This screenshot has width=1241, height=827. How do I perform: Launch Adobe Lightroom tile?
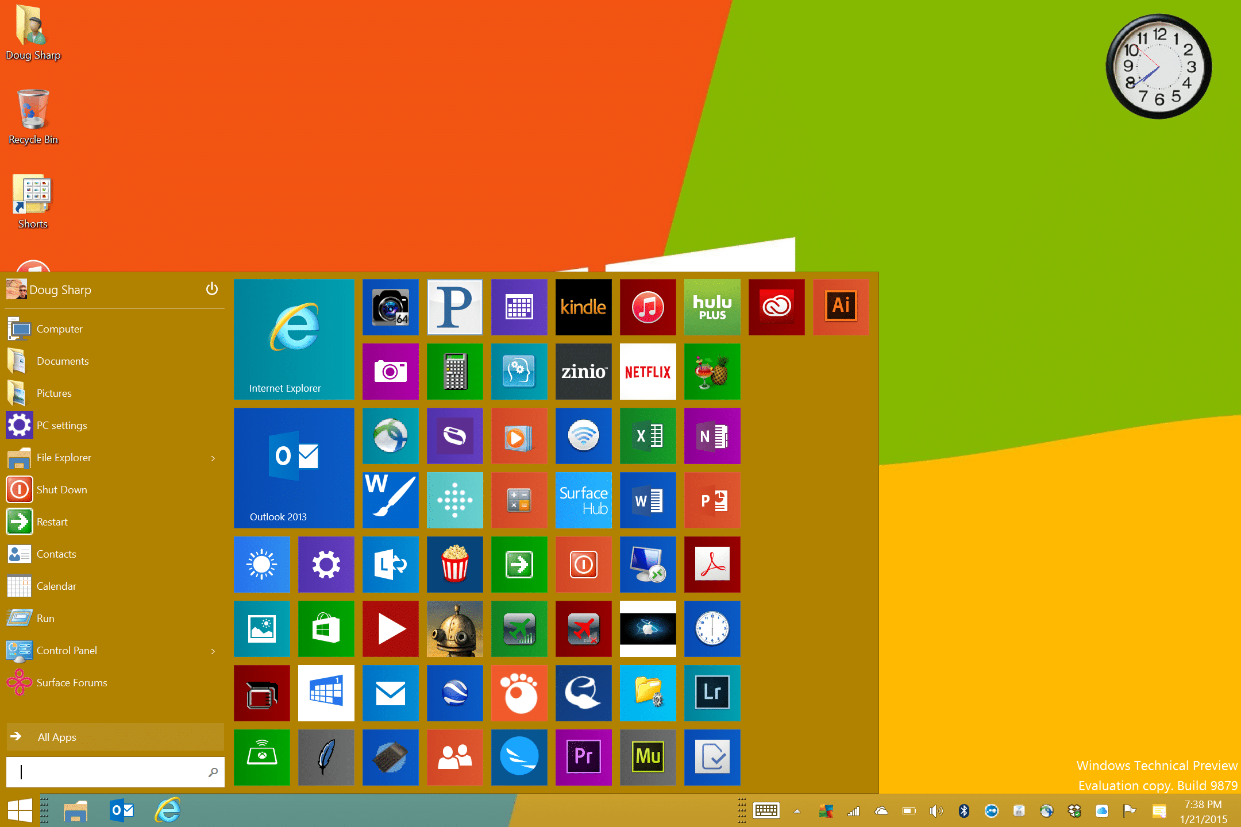click(712, 693)
